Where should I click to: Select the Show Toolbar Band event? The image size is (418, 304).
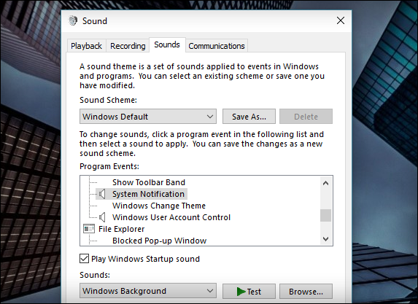(149, 182)
